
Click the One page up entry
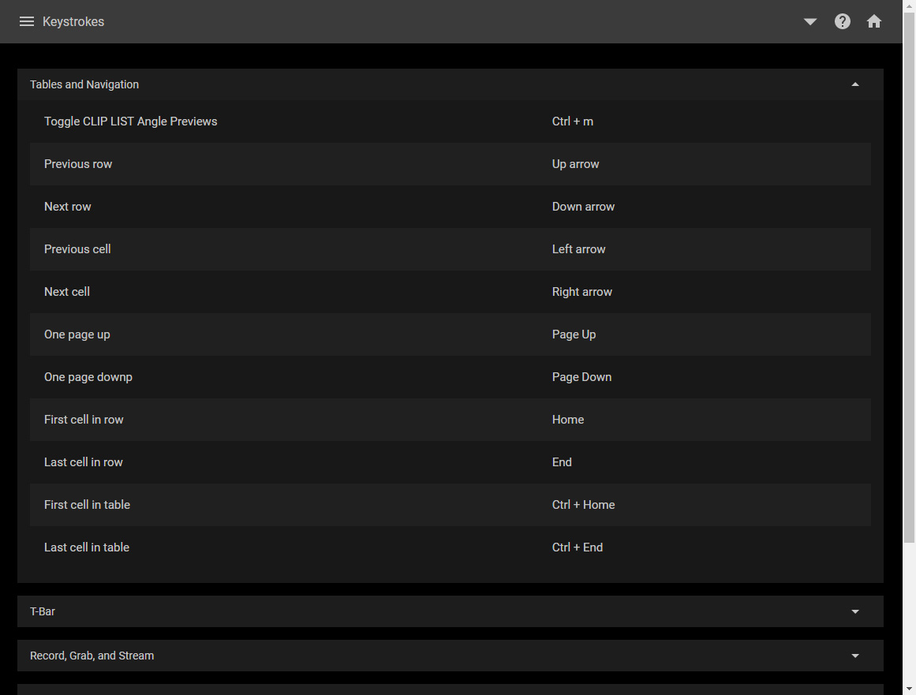point(451,334)
